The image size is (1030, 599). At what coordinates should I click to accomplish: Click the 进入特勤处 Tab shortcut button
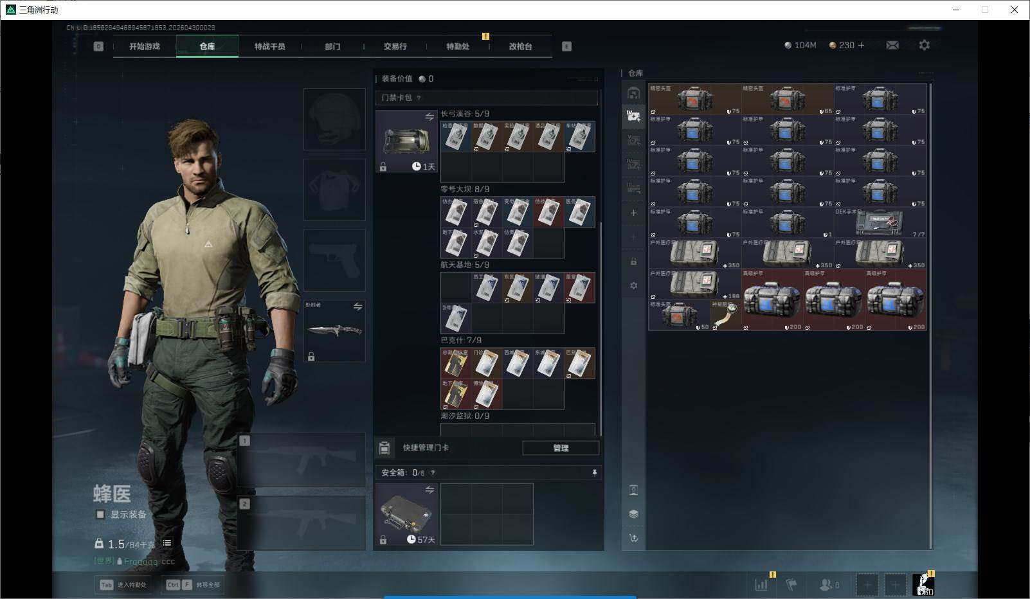tap(123, 585)
